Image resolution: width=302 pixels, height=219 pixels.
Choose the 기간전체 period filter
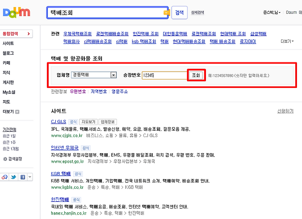[9, 130]
